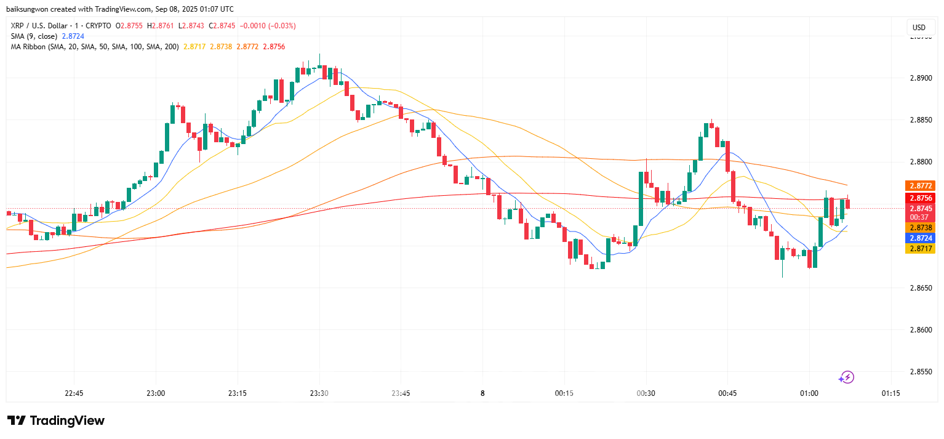
Task: Click the orange 2.8738 price axis label
Action: (x=919, y=228)
